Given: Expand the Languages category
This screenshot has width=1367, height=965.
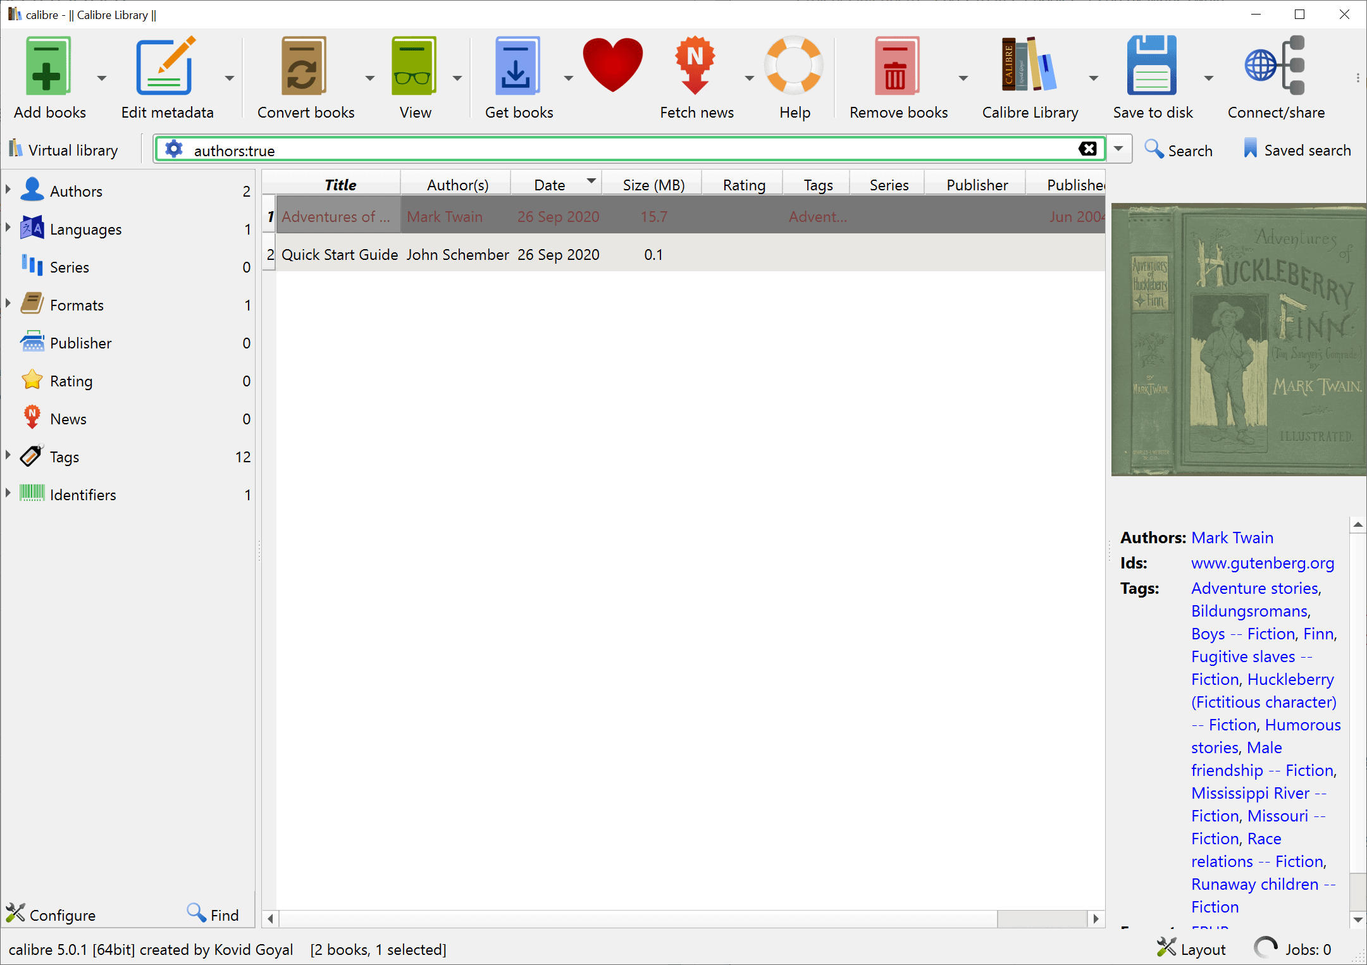Looking at the screenshot, I should click(8, 226).
